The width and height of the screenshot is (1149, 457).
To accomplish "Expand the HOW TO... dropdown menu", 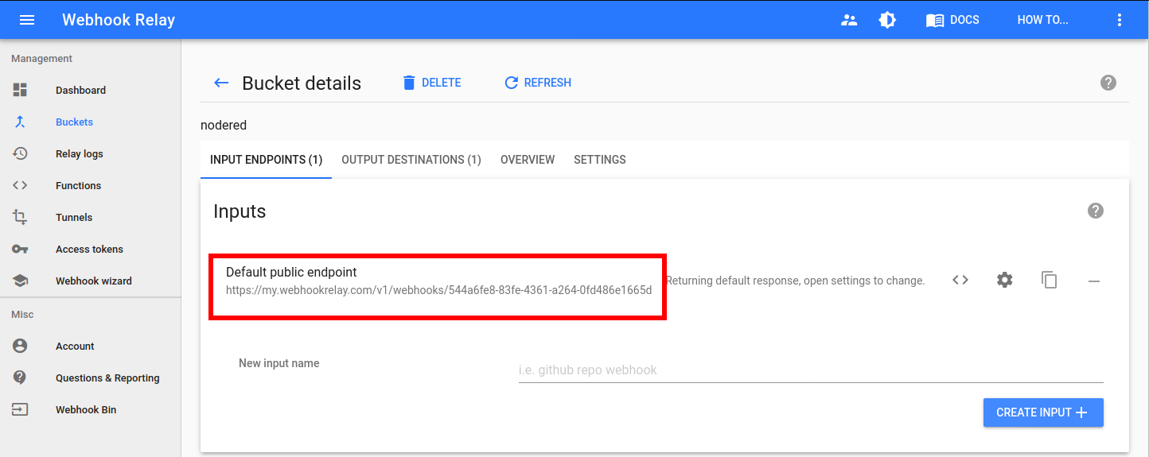I will point(1042,20).
